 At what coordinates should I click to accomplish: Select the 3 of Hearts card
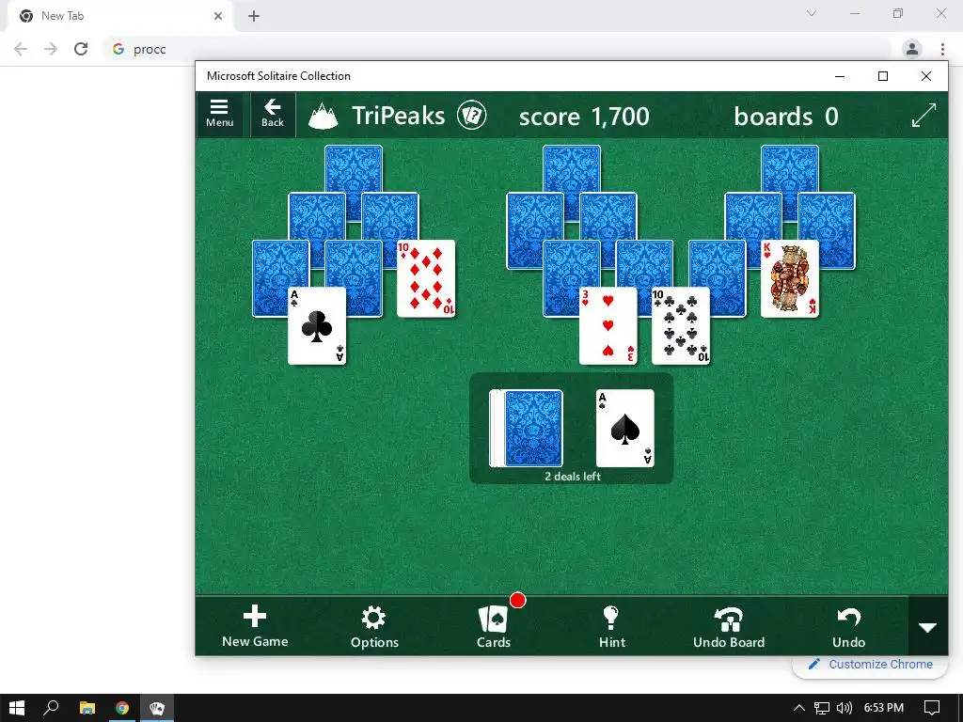tap(608, 326)
